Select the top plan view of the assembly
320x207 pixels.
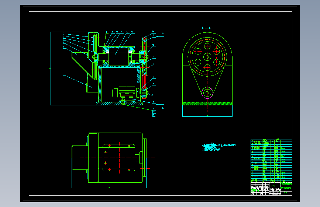pos(113,160)
